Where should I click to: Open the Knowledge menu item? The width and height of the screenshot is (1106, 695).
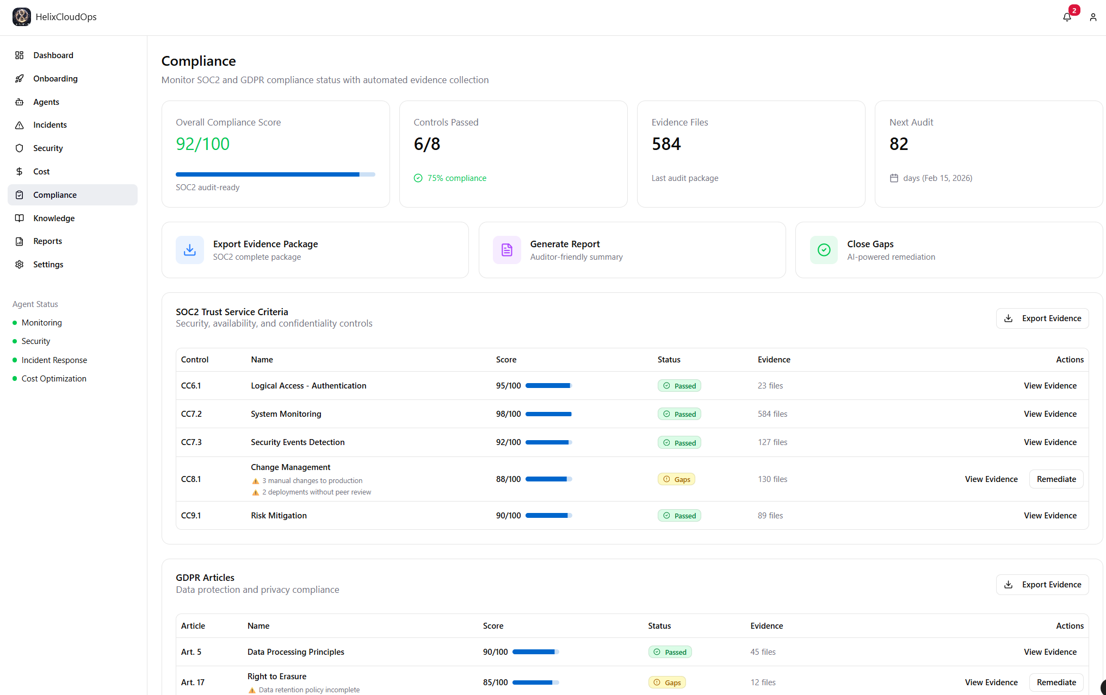pyautogui.click(x=54, y=218)
